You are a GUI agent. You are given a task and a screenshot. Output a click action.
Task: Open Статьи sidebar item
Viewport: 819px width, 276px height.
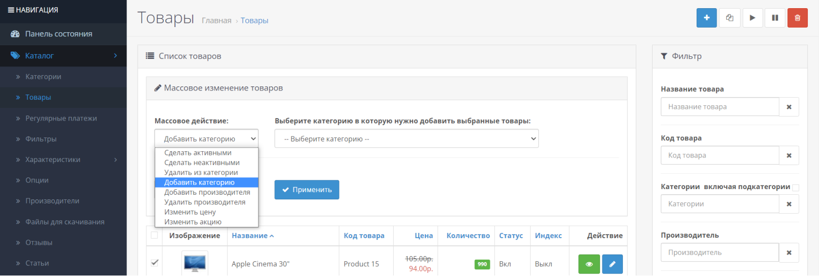point(63,263)
